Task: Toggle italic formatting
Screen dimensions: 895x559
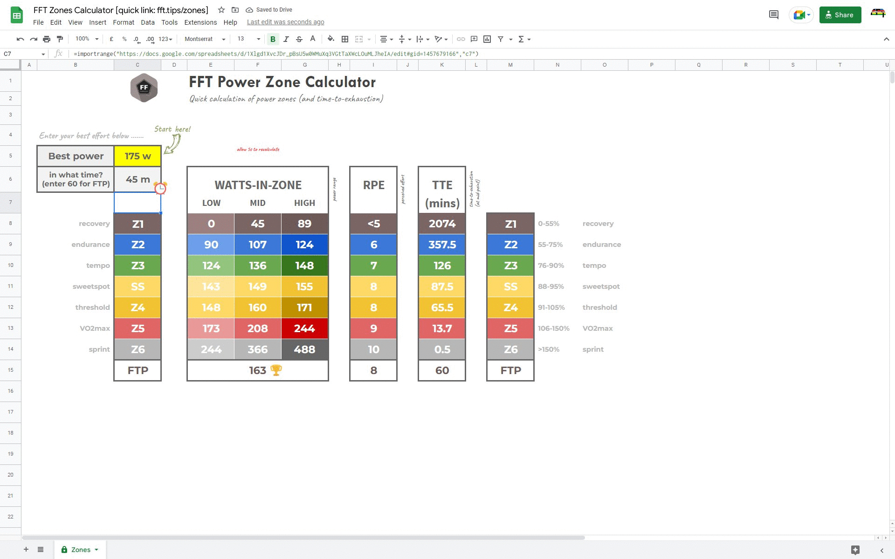Action: 286,39
